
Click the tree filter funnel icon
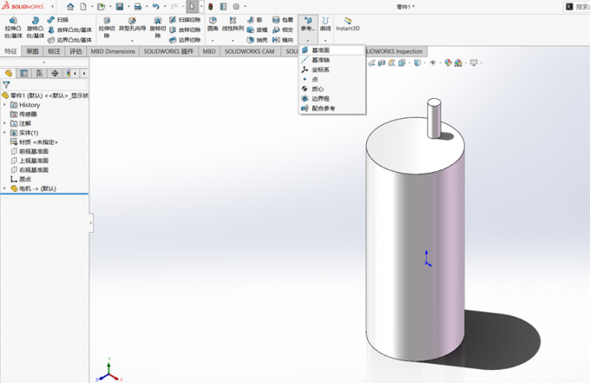click(x=6, y=85)
